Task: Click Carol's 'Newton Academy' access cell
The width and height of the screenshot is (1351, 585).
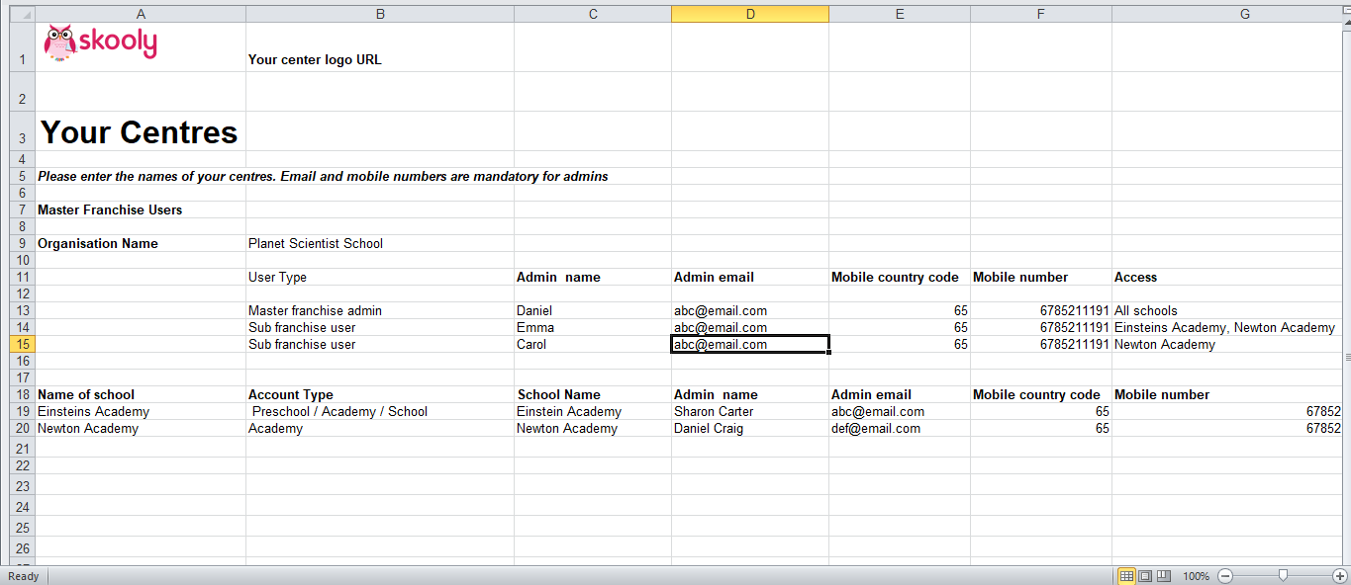Action: [1226, 344]
